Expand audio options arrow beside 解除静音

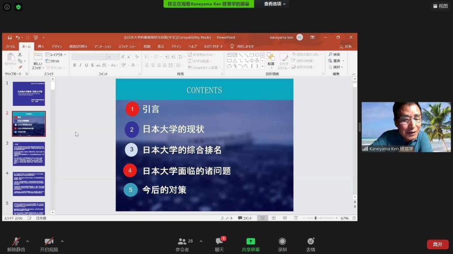click(27, 241)
